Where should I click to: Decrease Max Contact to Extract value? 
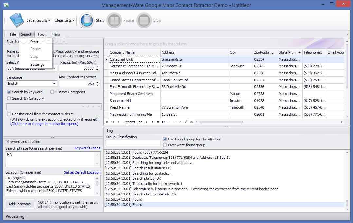[97, 85]
